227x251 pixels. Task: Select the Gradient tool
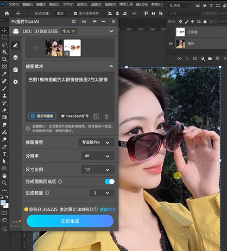point(4,118)
